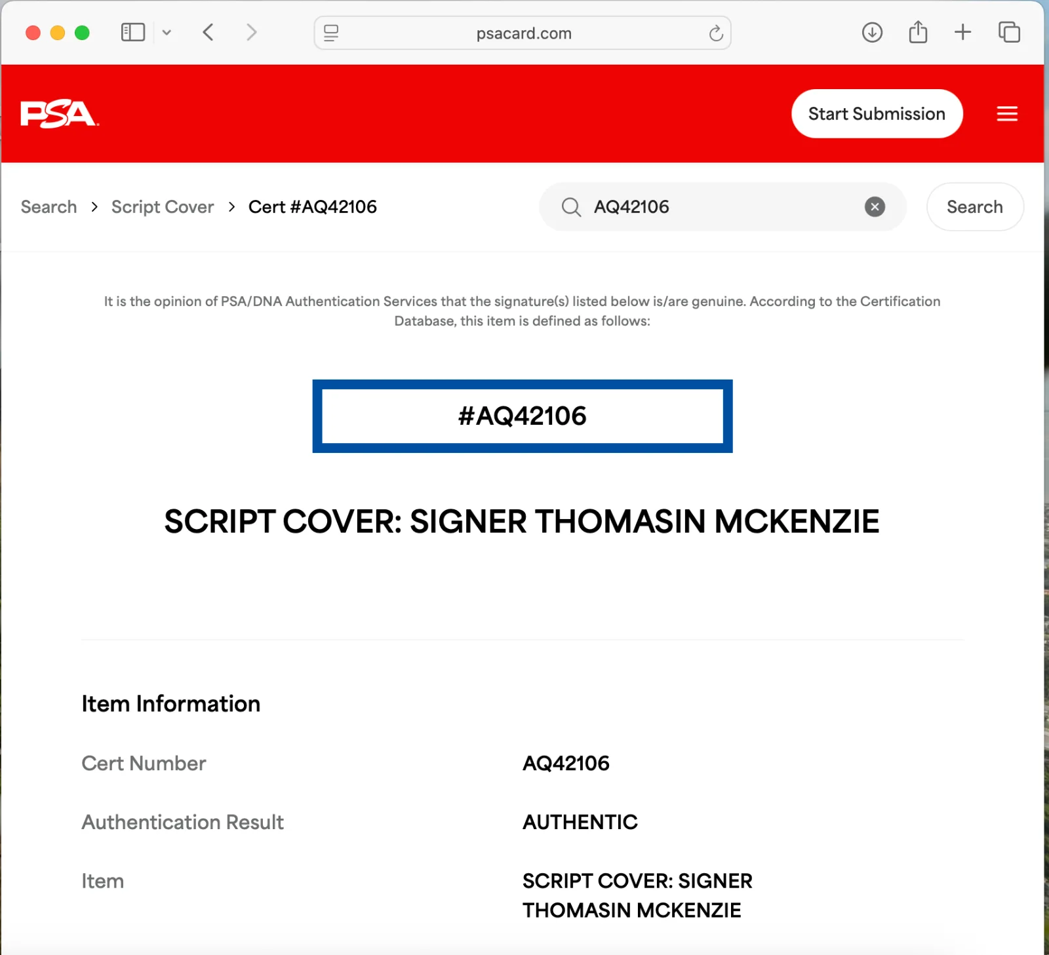Toggle the Safari sidebar
This screenshot has width=1049, height=955.
(133, 32)
